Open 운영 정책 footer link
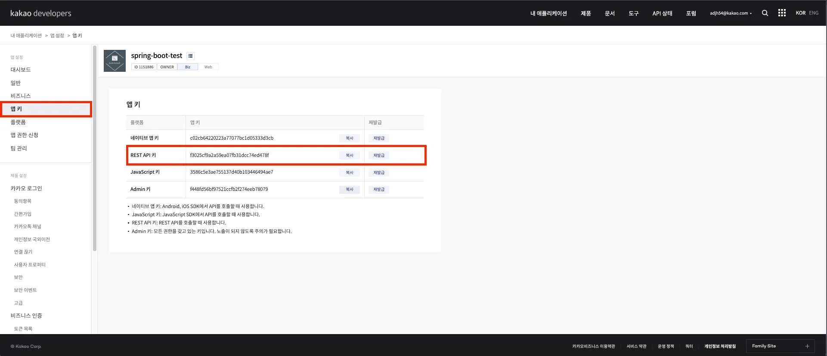Screen dimensions: 827x356 coord(666,347)
